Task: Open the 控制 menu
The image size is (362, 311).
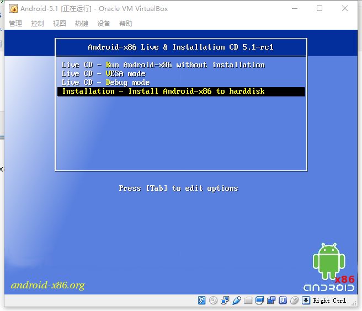Action: coord(38,23)
